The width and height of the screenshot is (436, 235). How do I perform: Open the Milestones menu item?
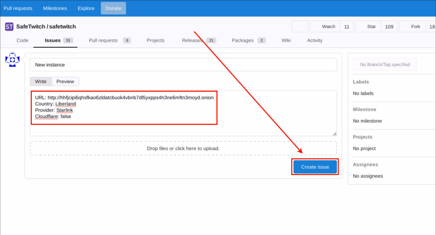point(55,8)
